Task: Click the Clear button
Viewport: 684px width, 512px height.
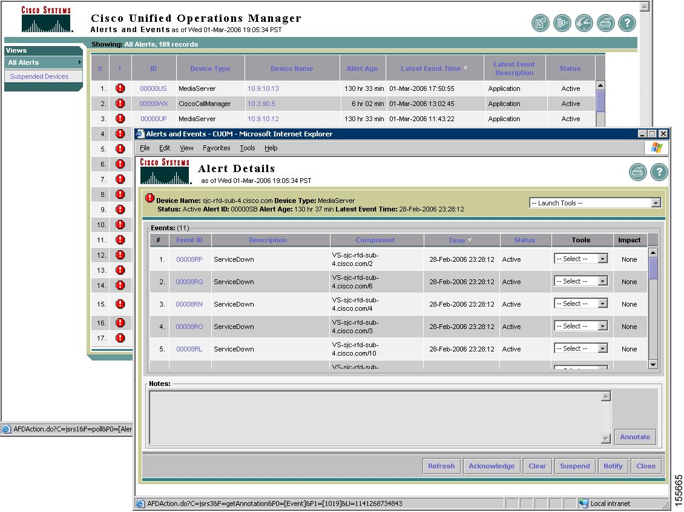Action: click(538, 466)
